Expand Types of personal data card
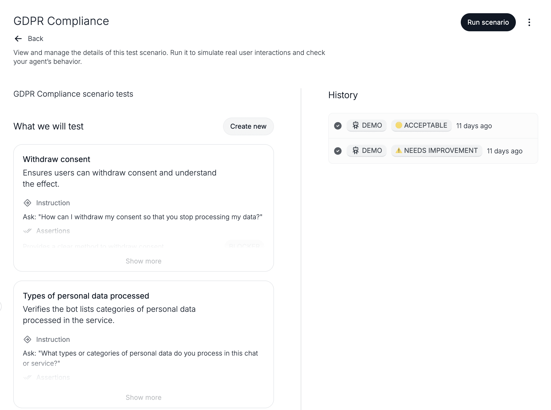The width and height of the screenshot is (551, 410). [143, 398]
